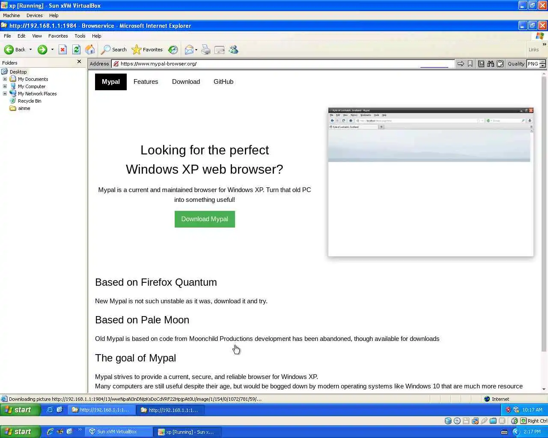Expand the host system tray arrow

point(515,432)
